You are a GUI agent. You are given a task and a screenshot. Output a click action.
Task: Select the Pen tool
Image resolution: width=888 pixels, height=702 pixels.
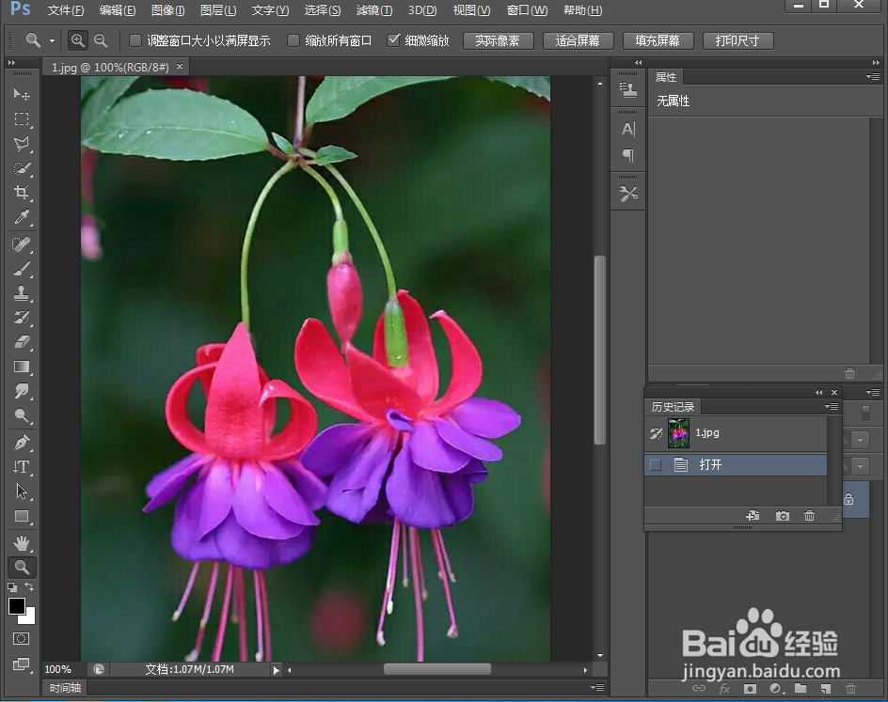tap(22, 443)
